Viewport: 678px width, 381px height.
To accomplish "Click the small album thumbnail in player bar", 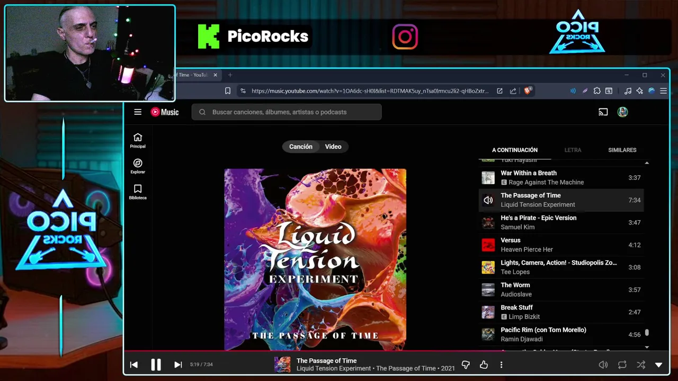I will point(282,365).
